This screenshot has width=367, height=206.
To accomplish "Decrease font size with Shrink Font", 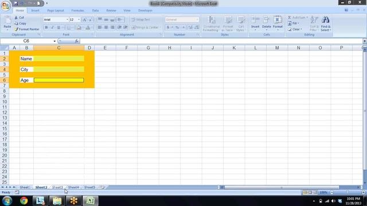I will pyautogui.click(x=91, y=19).
